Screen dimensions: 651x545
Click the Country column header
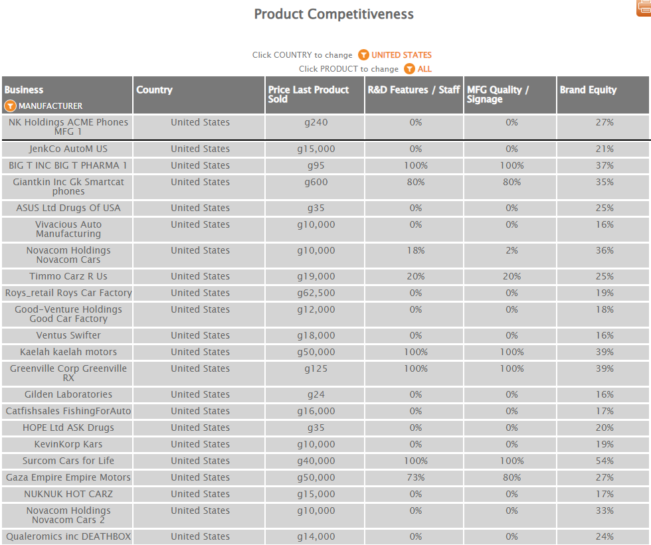coord(154,90)
